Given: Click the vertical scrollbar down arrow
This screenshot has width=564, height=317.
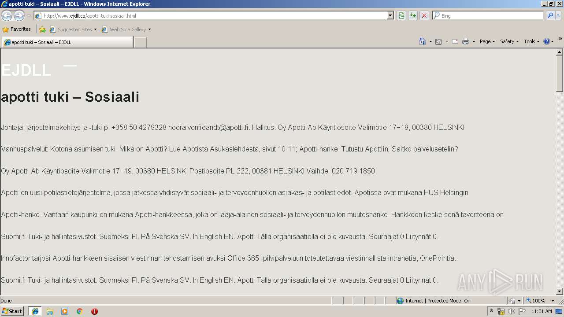Looking at the screenshot, I should [x=560, y=291].
